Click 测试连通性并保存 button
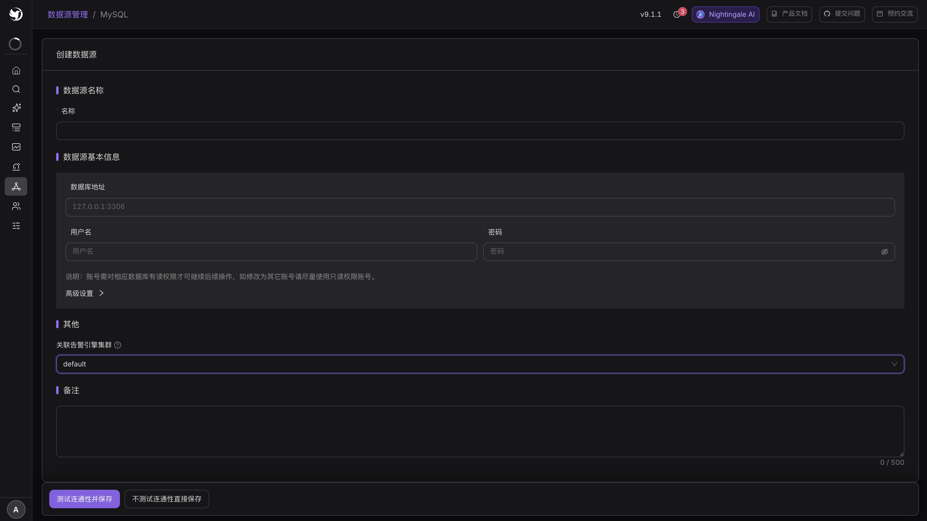Viewport: 927px width, 521px height. [85, 499]
